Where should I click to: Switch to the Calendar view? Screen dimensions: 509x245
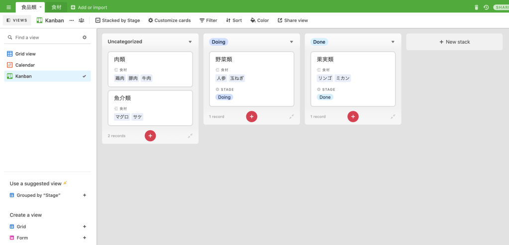(25, 65)
